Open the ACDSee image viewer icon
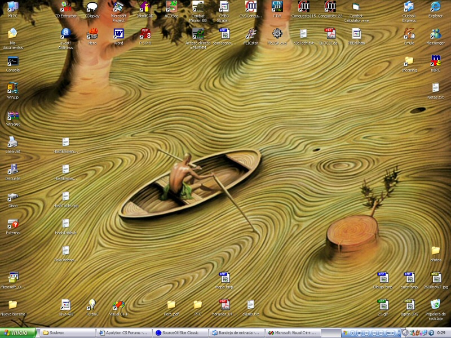This screenshot has height=338, width=451. click(x=171, y=7)
